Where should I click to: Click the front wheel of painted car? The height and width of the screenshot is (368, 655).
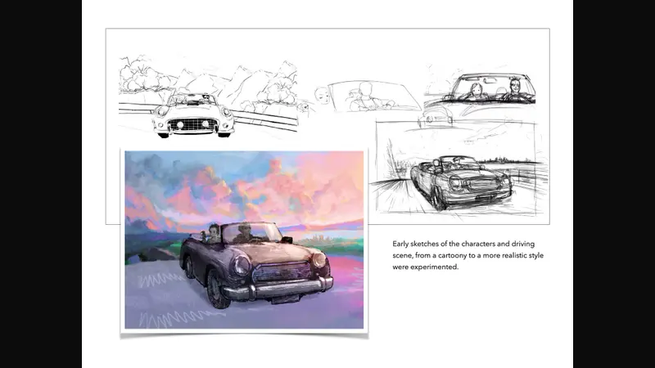(x=216, y=290)
